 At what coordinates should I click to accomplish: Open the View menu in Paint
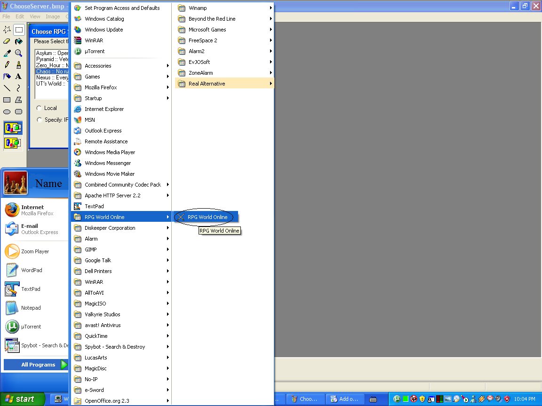pyautogui.click(x=35, y=16)
